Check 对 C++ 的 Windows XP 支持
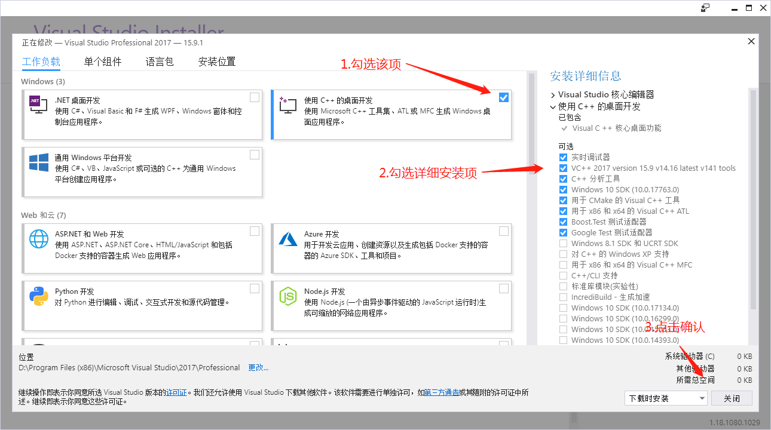This screenshot has height=430, width=771. (563, 254)
